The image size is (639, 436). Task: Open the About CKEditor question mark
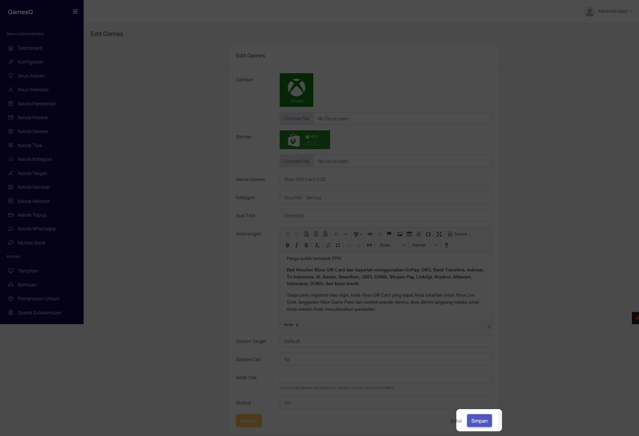(x=446, y=245)
